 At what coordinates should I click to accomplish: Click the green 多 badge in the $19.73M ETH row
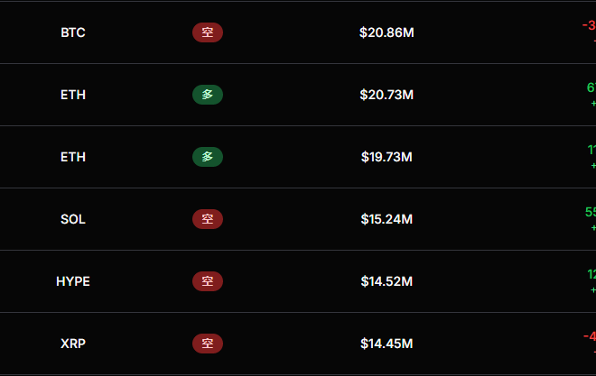[x=208, y=157]
